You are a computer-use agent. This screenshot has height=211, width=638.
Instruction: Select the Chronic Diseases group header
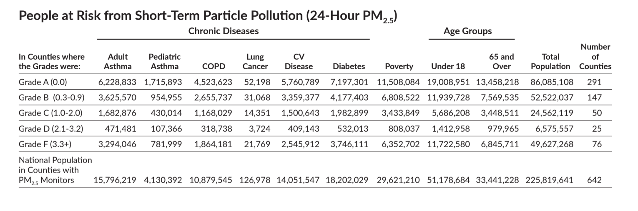click(x=224, y=31)
